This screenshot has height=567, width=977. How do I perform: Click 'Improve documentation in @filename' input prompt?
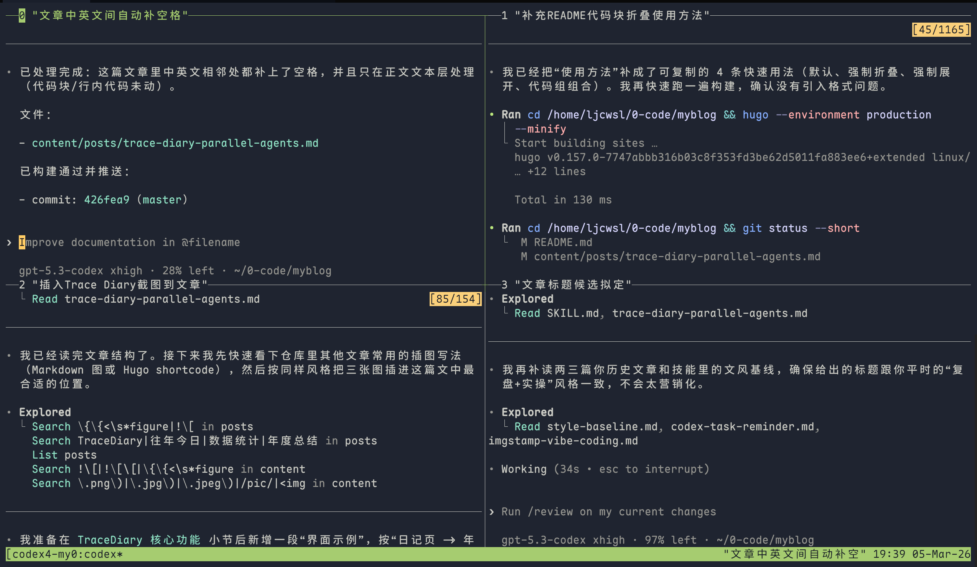tap(130, 243)
